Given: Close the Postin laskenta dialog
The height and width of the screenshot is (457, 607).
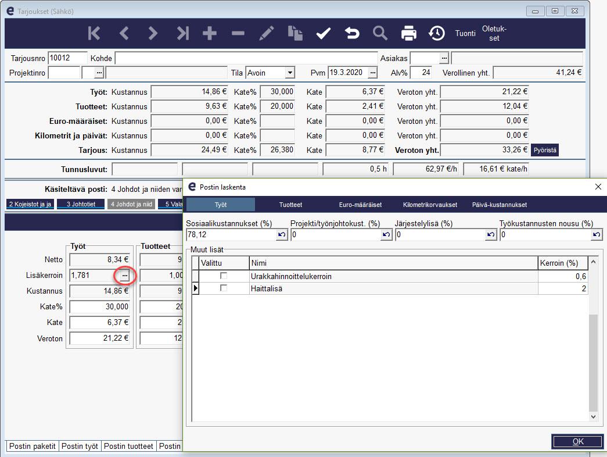Looking at the screenshot, I should click(x=598, y=187).
